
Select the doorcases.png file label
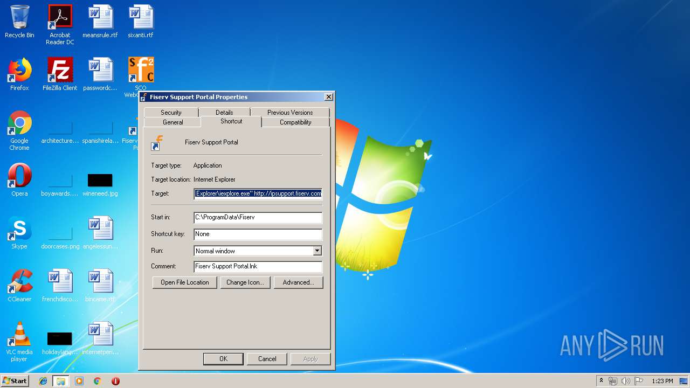[x=60, y=246]
